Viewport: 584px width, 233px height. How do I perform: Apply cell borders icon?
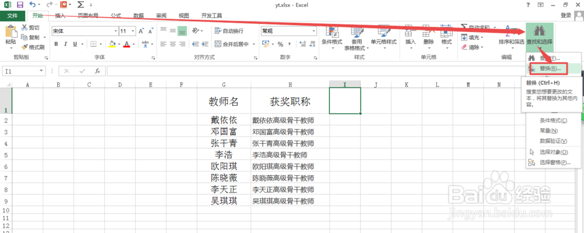pos(94,44)
